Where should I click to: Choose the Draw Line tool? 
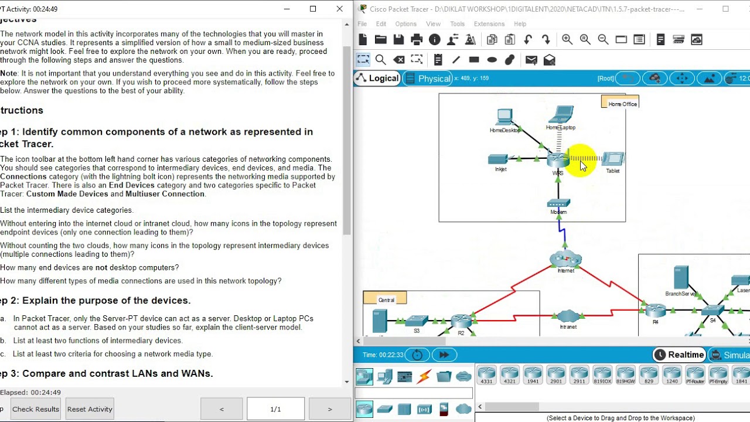[x=456, y=60]
